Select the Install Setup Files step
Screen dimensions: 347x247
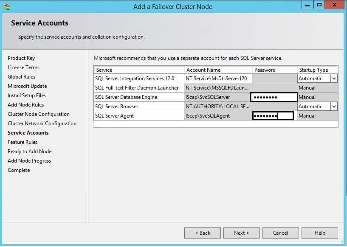tap(27, 95)
